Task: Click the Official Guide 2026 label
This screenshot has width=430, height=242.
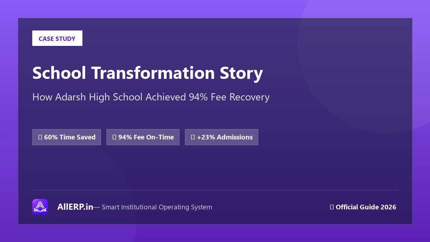Action: pyautogui.click(x=363, y=207)
